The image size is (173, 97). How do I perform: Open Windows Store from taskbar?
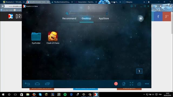click(x=22, y=95)
